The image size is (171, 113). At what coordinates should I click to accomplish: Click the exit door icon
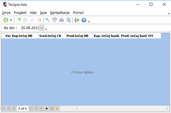coord(77,20)
